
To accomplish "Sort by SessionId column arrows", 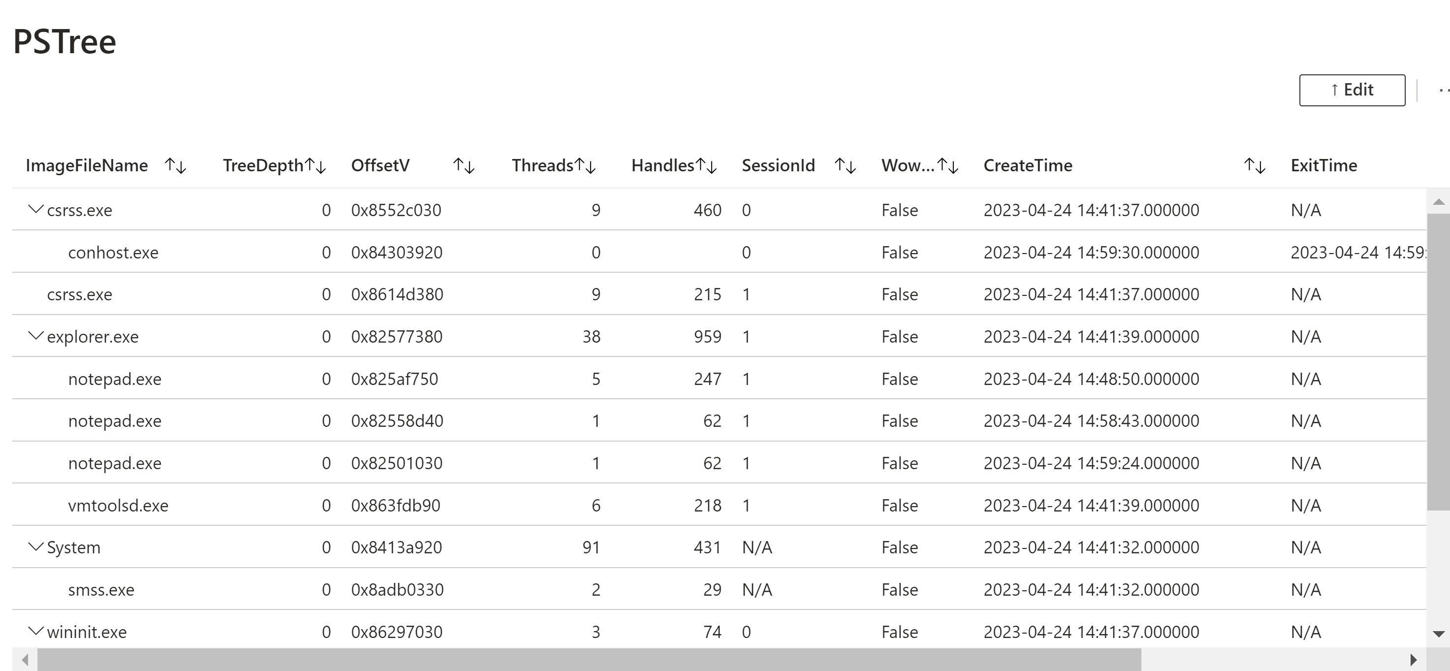I will (845, 165).
